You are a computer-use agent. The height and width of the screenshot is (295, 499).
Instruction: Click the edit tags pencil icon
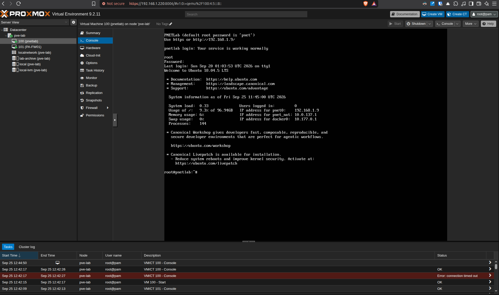[x=171, y=24]
